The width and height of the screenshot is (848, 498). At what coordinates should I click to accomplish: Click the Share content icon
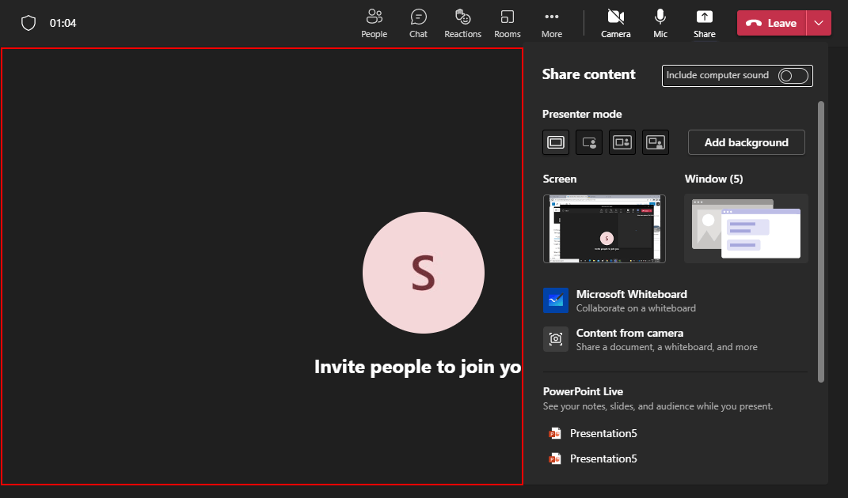click(704, 23)
